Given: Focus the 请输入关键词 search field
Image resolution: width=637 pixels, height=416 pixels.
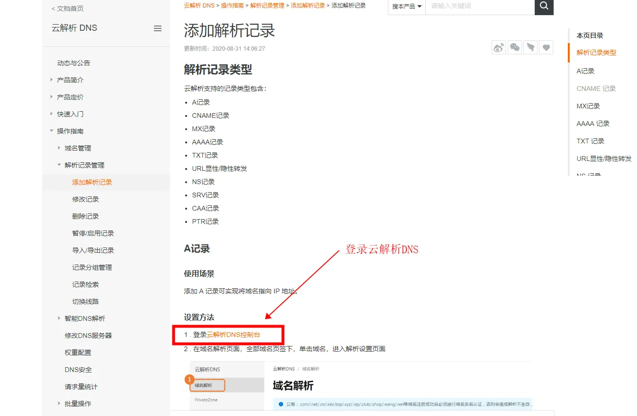Looking at the screenshot, I should click(x=480, y=6).
